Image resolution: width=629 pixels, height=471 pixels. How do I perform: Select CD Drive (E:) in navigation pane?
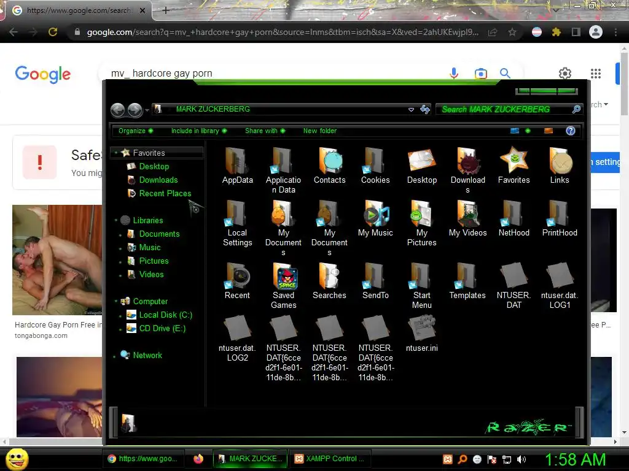click(x=162, y=329)
